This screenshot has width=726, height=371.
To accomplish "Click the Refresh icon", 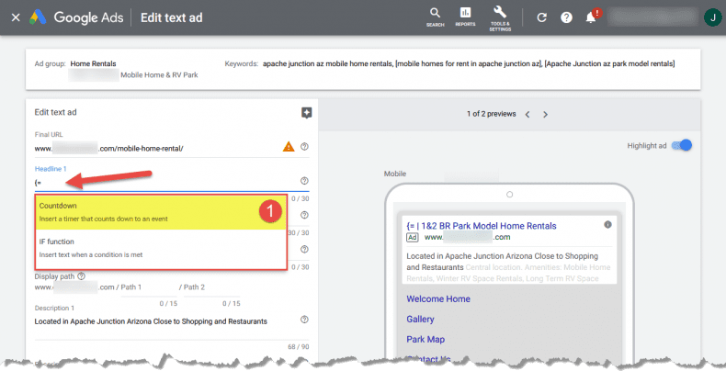I will tap(542, 17).
